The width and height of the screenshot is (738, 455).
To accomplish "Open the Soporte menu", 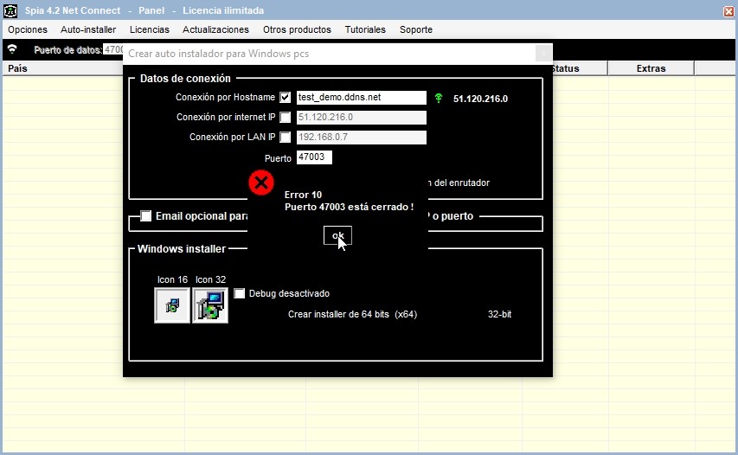I will click(416, 29).
